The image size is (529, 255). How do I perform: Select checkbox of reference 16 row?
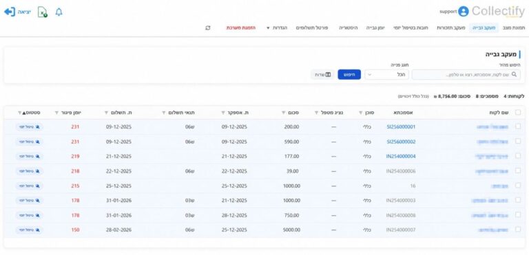coord(518,186)
